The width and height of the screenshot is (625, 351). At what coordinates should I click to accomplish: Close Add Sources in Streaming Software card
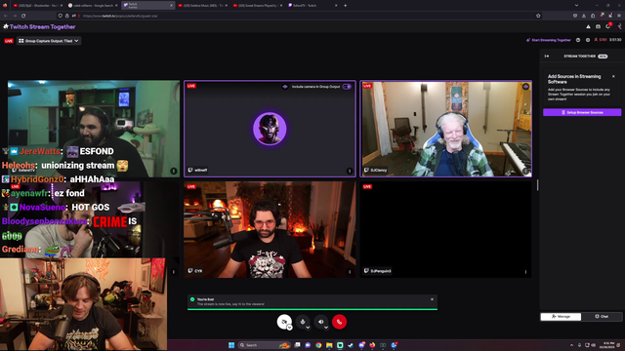tap(613, 76)
